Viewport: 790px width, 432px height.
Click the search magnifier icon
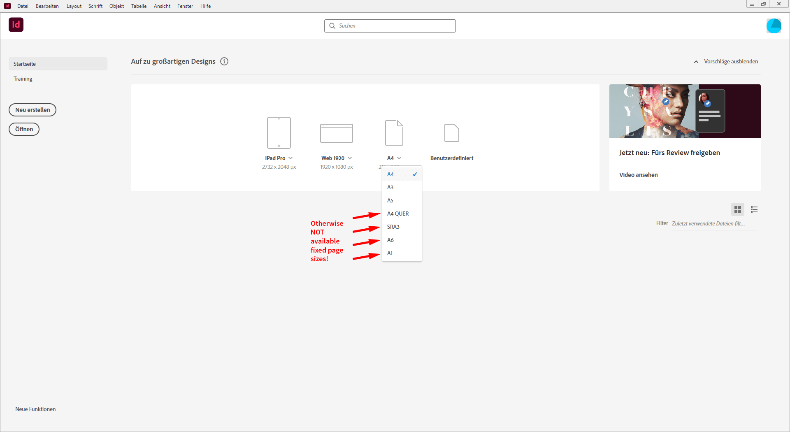coord(332,26)
